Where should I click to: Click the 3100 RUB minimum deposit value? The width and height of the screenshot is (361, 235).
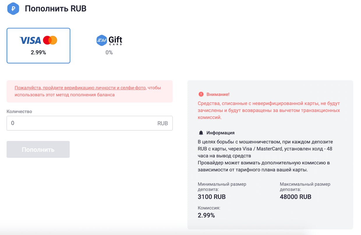pyautogui.click(x=212, y=197)
